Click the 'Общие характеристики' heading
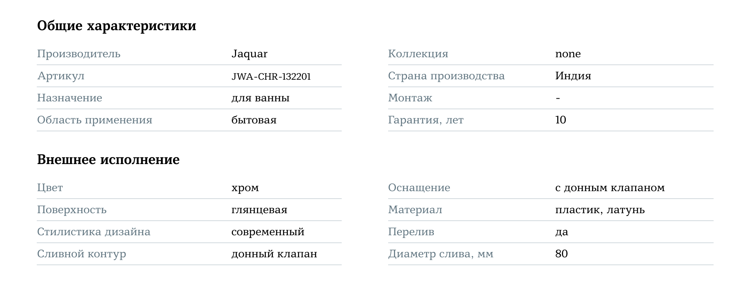 [x=116, y=26]
